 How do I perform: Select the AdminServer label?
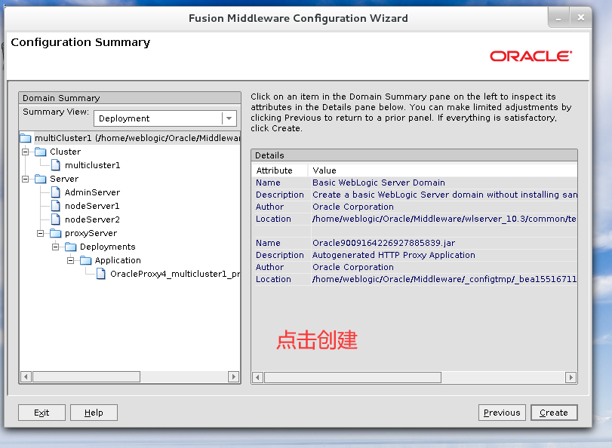click(92, 192)
